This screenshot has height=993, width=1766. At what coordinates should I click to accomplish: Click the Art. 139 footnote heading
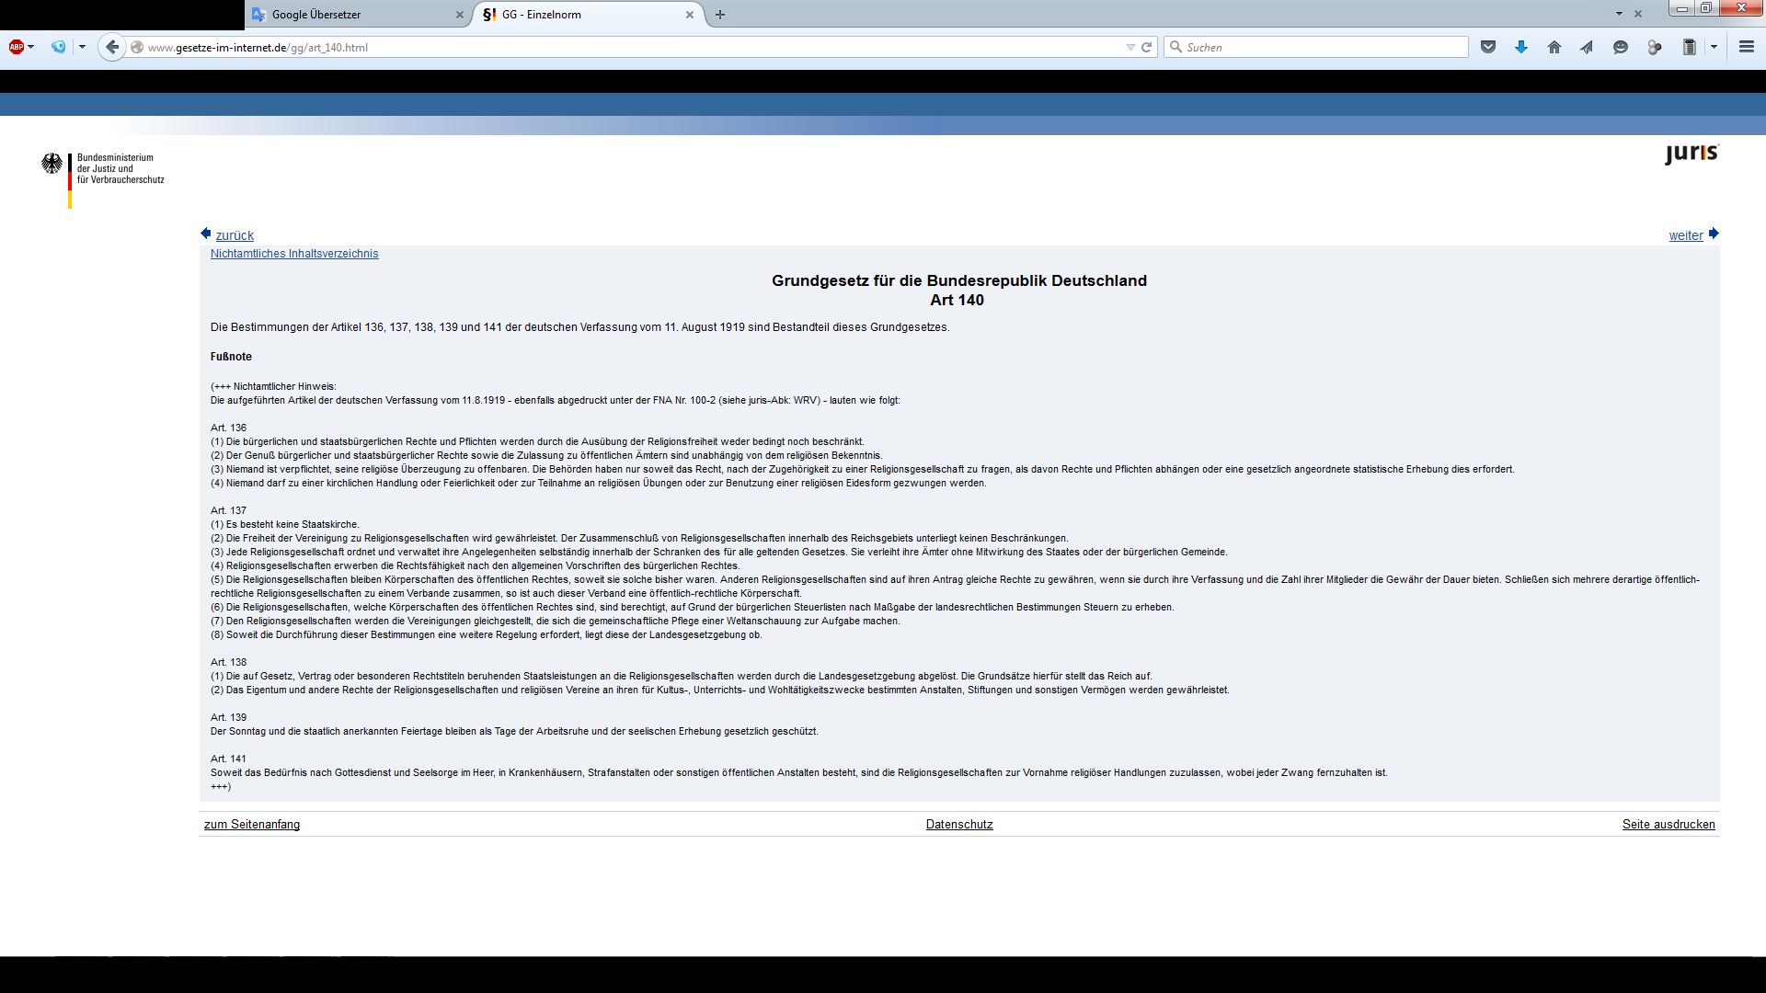[228, 717]
